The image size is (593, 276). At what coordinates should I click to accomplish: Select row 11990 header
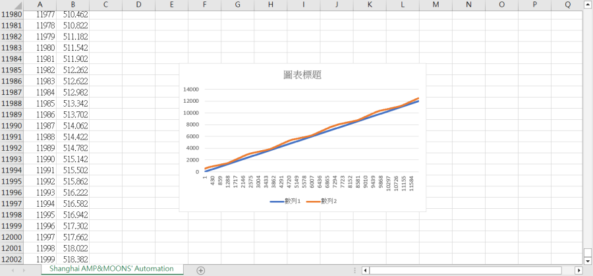tap(13, 126)
